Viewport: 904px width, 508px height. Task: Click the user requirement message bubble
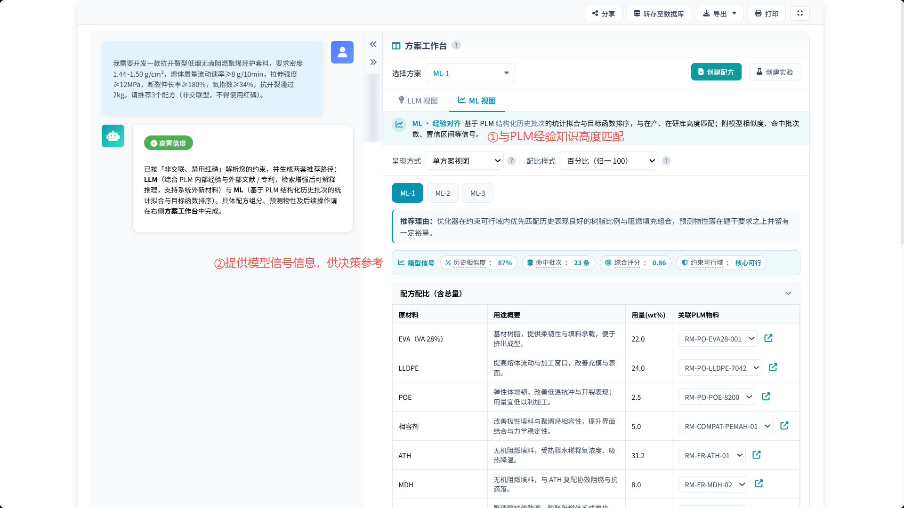click(x=212, y=78)
